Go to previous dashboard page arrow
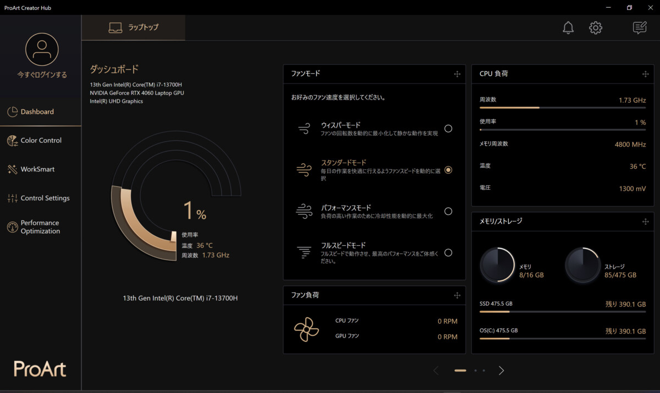Screen dimensions: 660x393 pos(436,370)
